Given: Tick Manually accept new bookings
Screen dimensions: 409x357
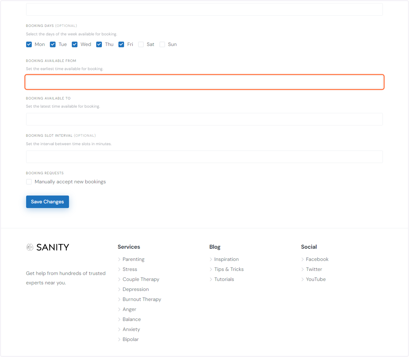Looking at the screenshot, I should tap(29, 182).
